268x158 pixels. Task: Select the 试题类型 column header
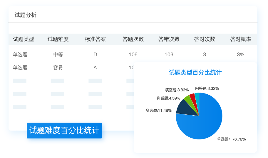pyautogui.click(x=24, y=39)
